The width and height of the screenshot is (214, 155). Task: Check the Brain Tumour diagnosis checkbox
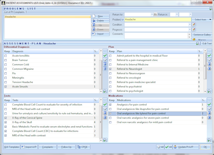click(6, 60)
